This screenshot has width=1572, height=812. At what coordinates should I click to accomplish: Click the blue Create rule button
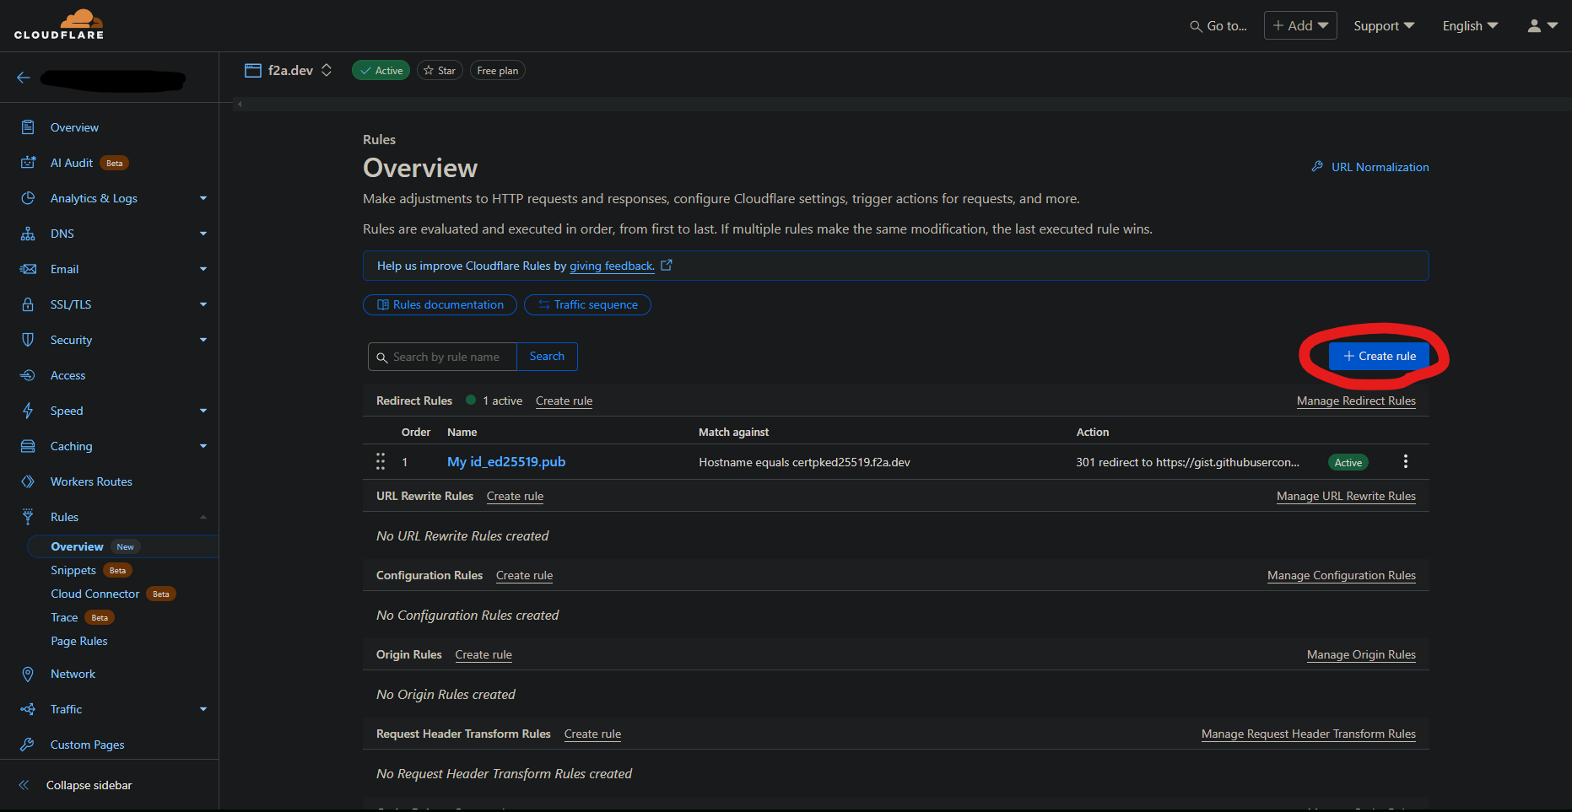pos(1379,357)
